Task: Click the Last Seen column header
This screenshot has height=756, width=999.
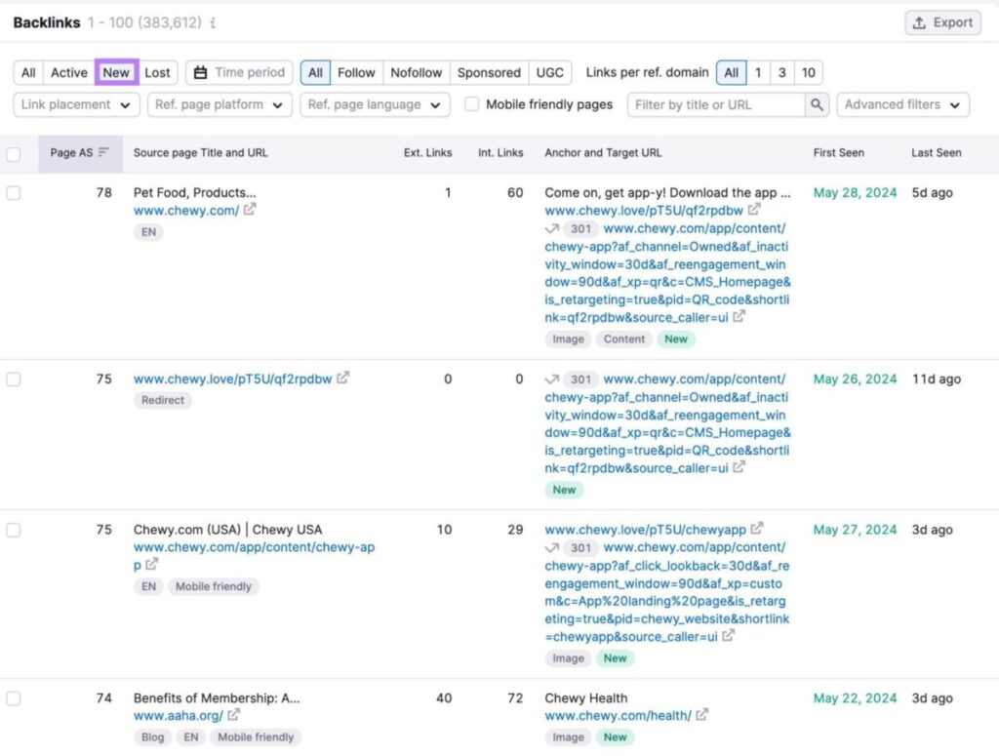Action: tap(936, 153)
